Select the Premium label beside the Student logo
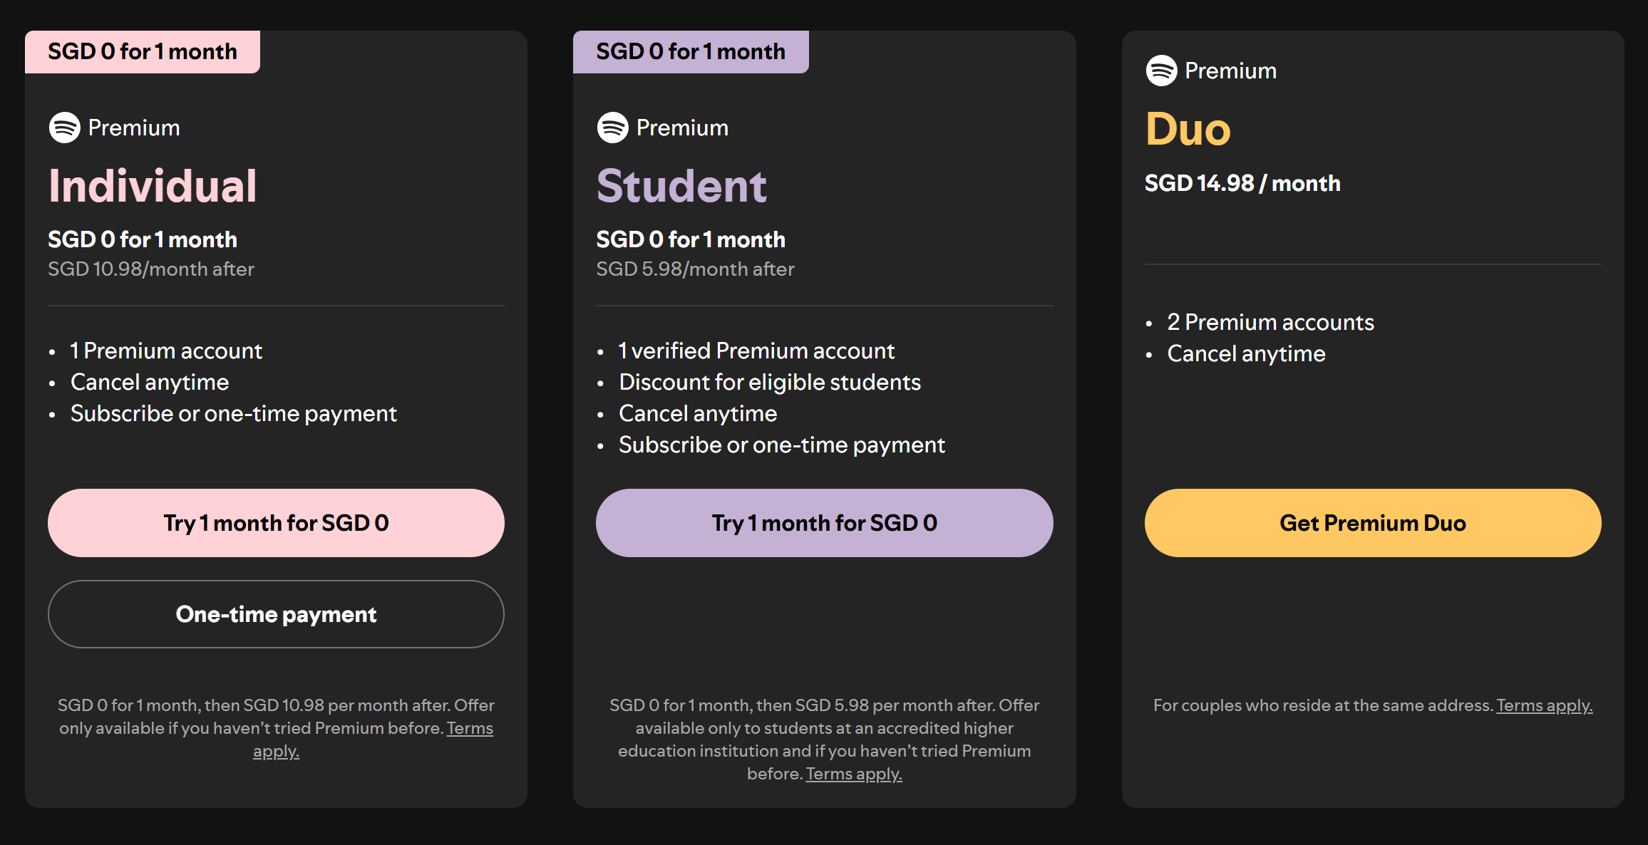The width and height of the screenshot is (1648, 845). click(x=682, y=128)
